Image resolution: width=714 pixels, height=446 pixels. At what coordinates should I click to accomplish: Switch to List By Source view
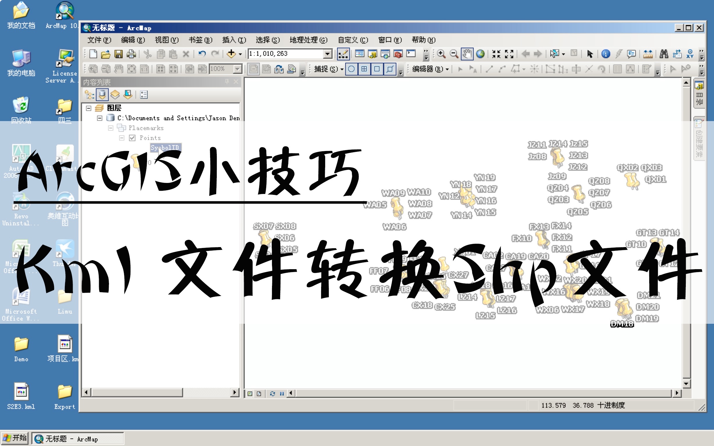102,95
